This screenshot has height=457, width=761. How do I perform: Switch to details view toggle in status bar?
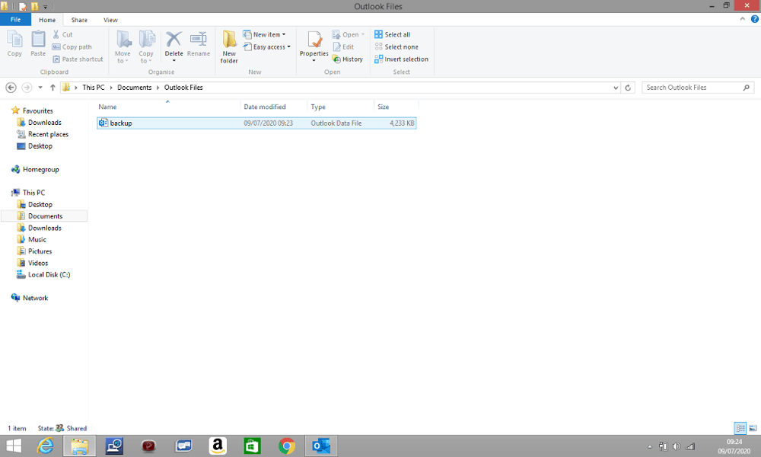(x=740, y=428)
